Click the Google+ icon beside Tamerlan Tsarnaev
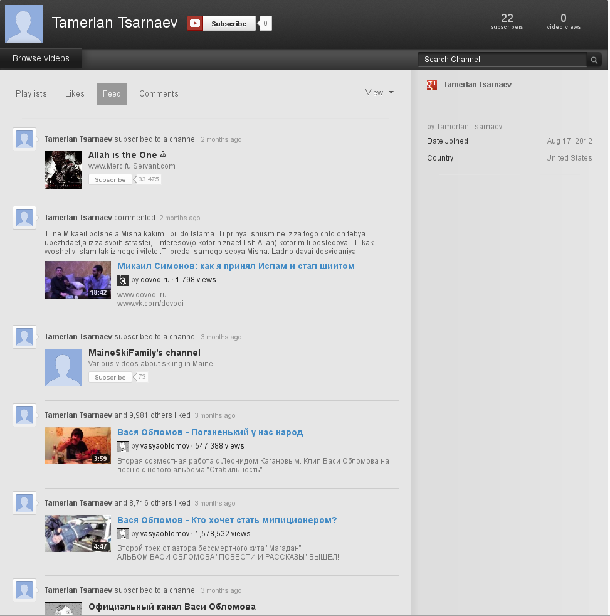 click(x=432, y=85)
